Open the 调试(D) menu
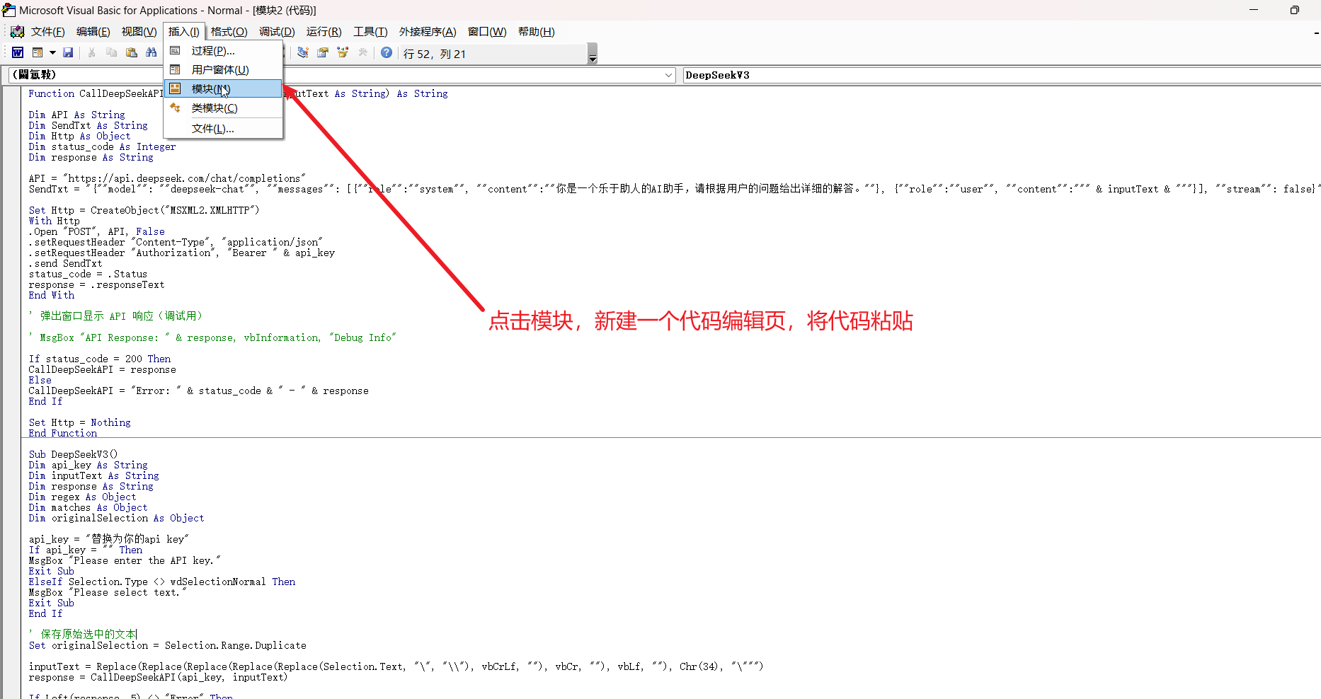Screen dimensions: 1321x699 click(277, 32)
